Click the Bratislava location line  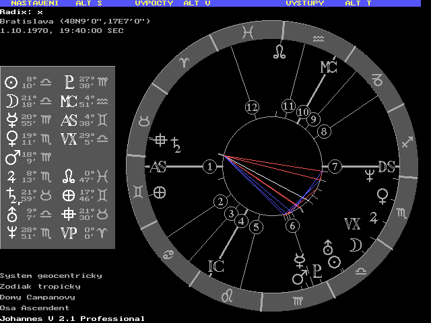(x=75, y=21)
